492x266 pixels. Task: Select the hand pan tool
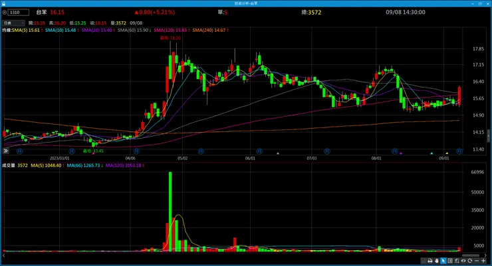point(436,261)
